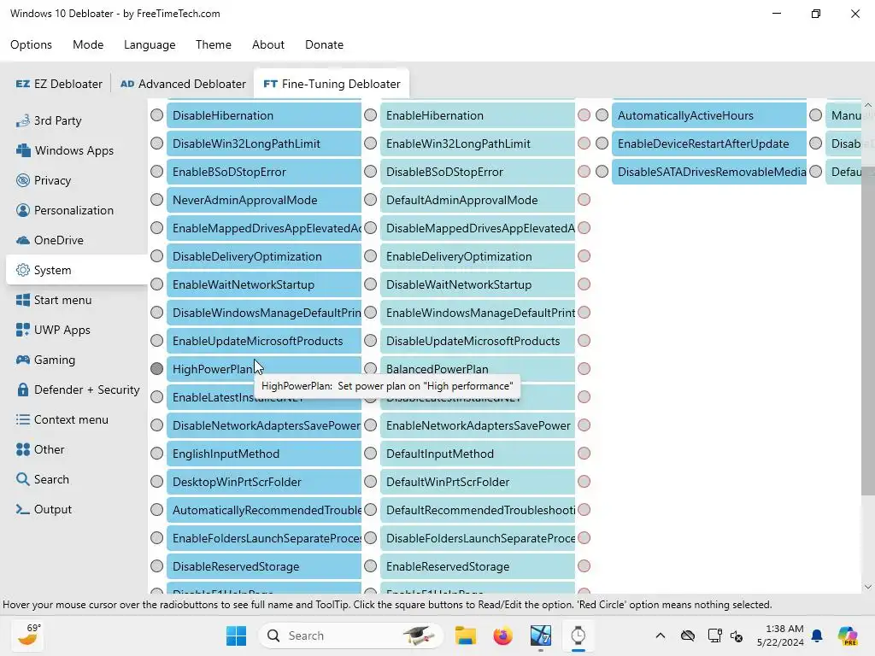Click the DefaultAdminApprovalMode option button
875x656 pixels.
pyautogui.click(x=478, y=200)
